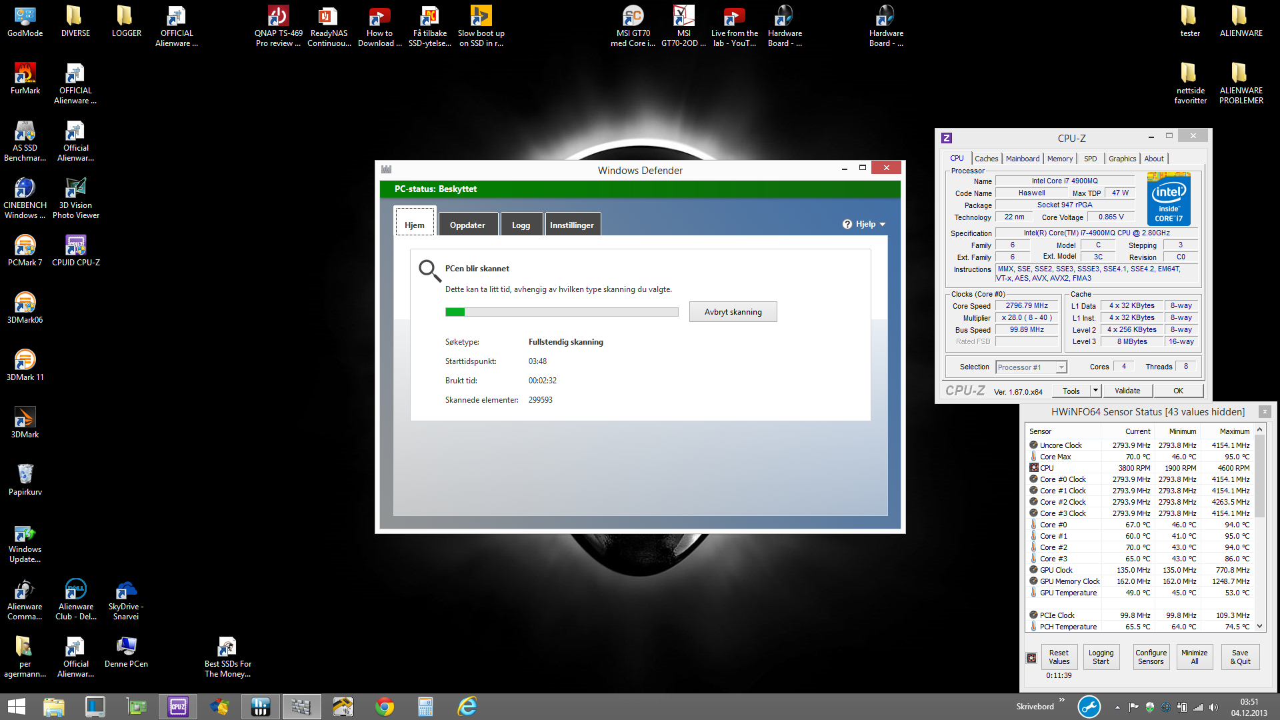The width and height of the screenshot is (1280, 720).
Task: Open Internet Explorer from taskbar
Action: 467,706
